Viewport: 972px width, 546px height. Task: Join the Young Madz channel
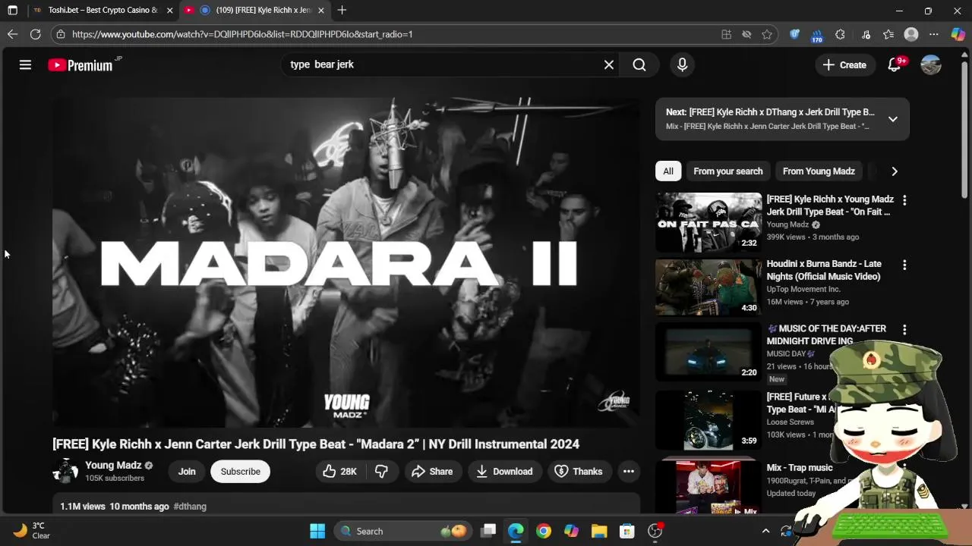coord(187,472)
